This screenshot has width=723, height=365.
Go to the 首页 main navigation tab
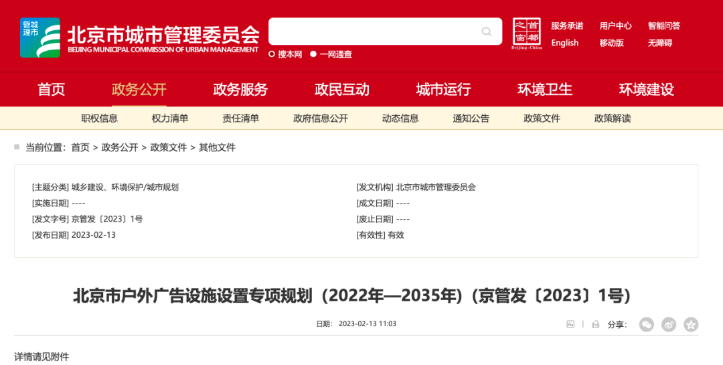pyautogui.click(x=52, y=89)
